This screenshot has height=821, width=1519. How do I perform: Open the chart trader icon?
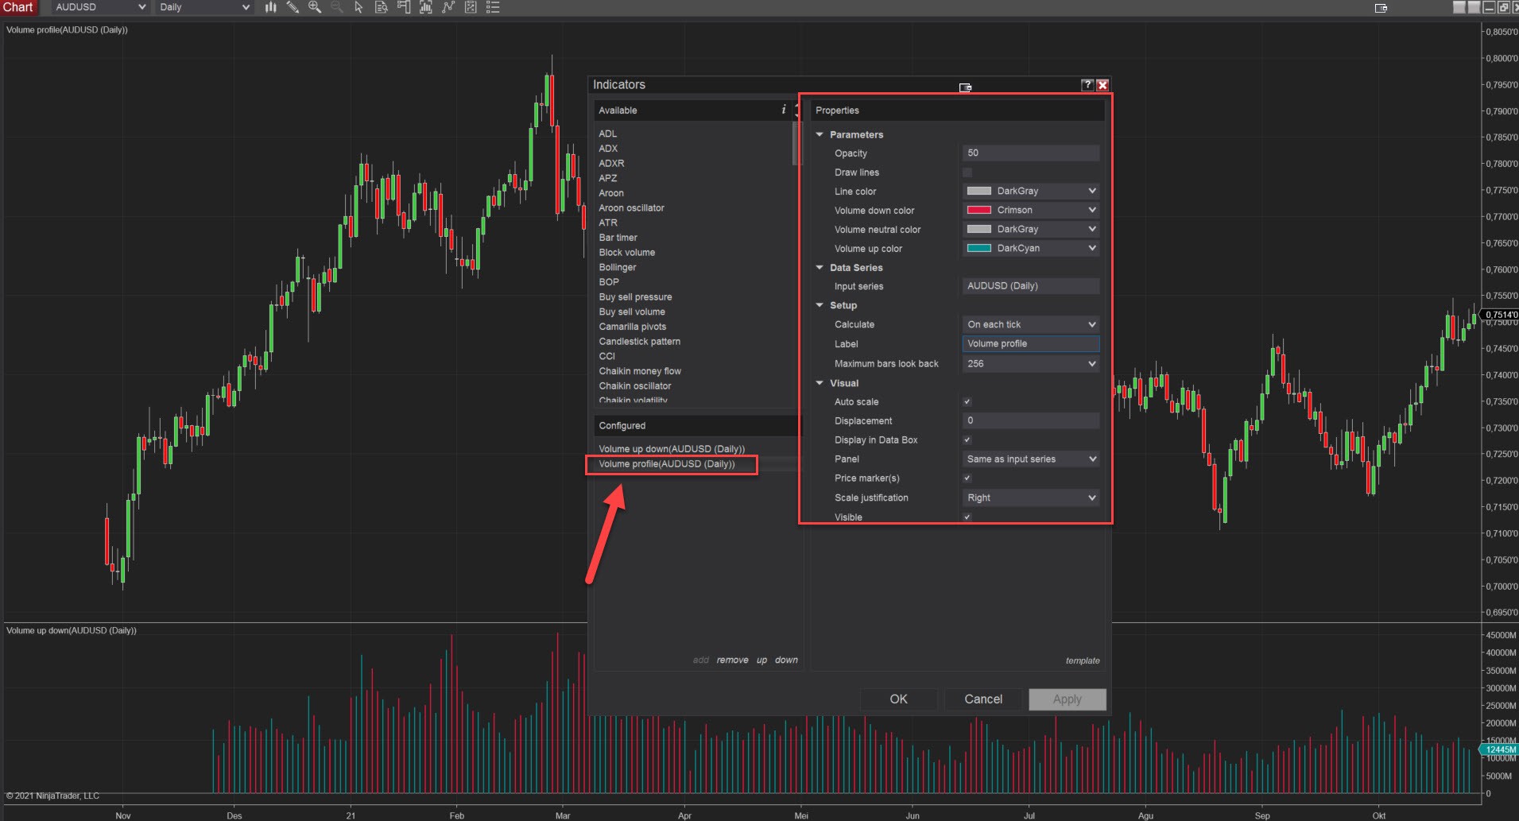pyautogui.click(x=404, y=7)
